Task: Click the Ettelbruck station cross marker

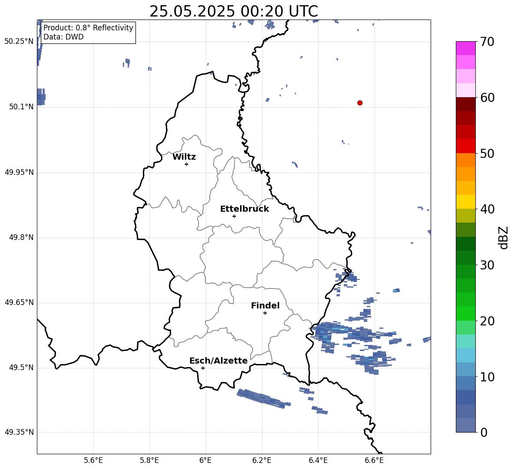Action: [234, 216]
